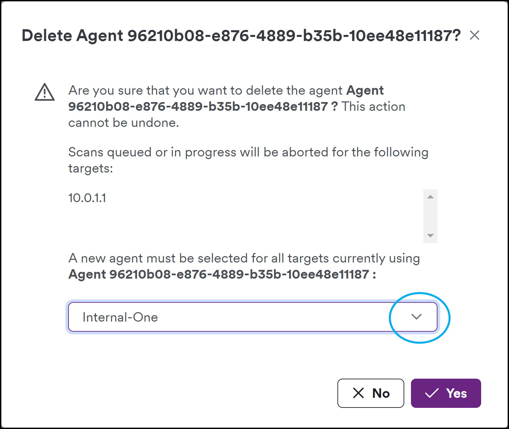Select the target 10.0.1.1
Screen dimensions: 509x429
[x=87, y=198]
